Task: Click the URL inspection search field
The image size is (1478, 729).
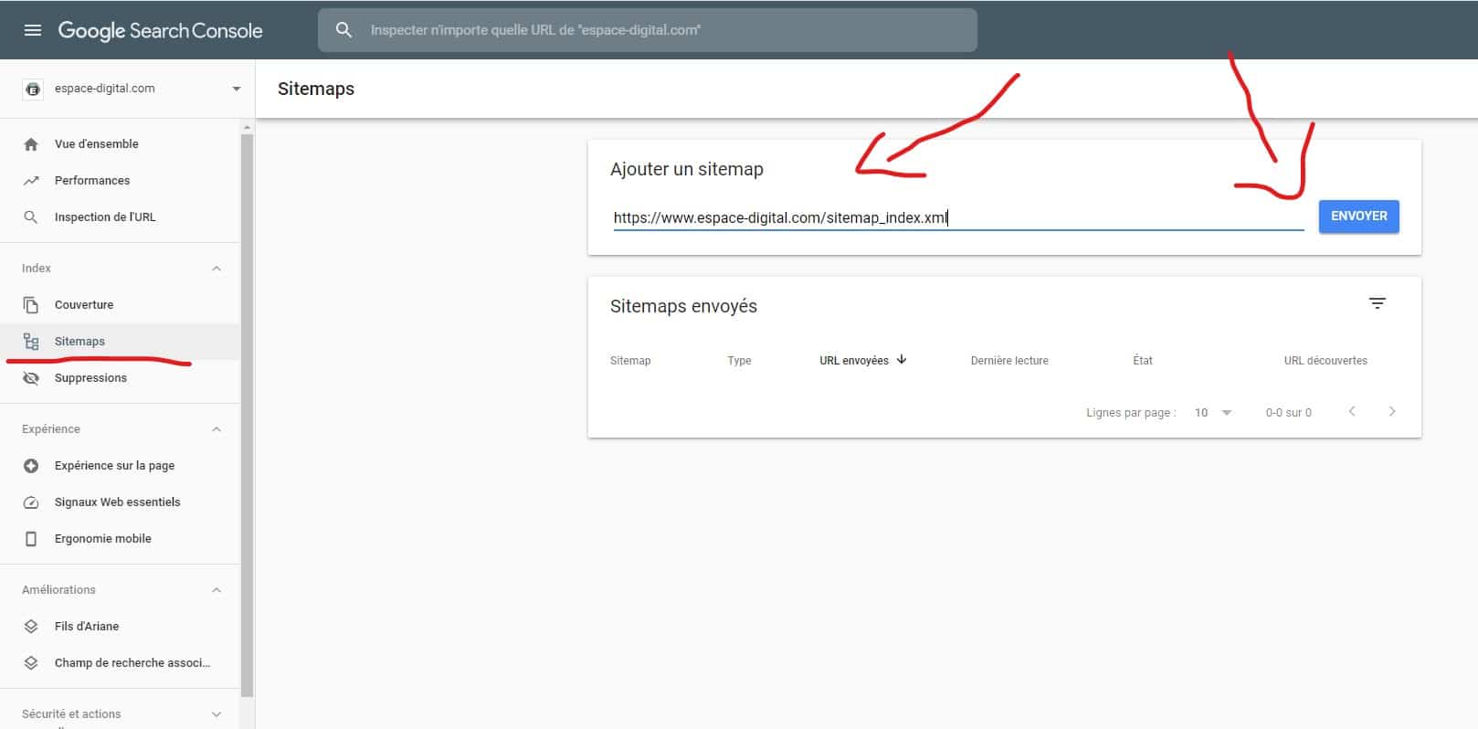Action: pos(648,30)
